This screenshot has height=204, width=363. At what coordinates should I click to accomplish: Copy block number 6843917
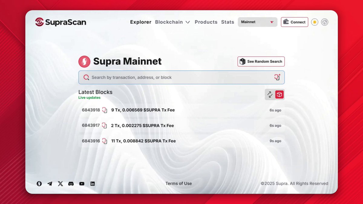[x=105, y=125]
